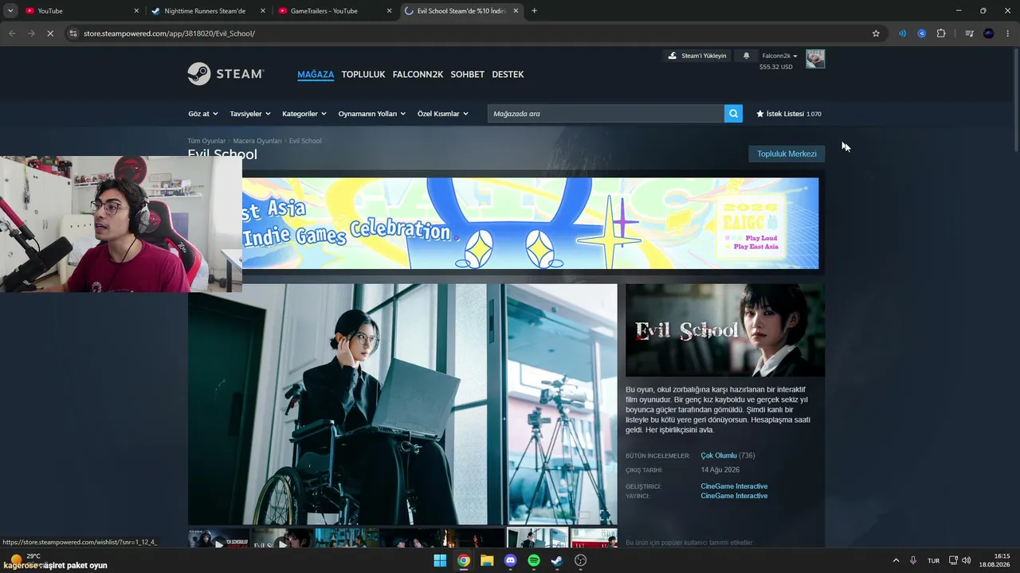The width and height of the screenshot is (1020, 573).
Task: Switch to the YouTube tab
Action: (82, 11)
